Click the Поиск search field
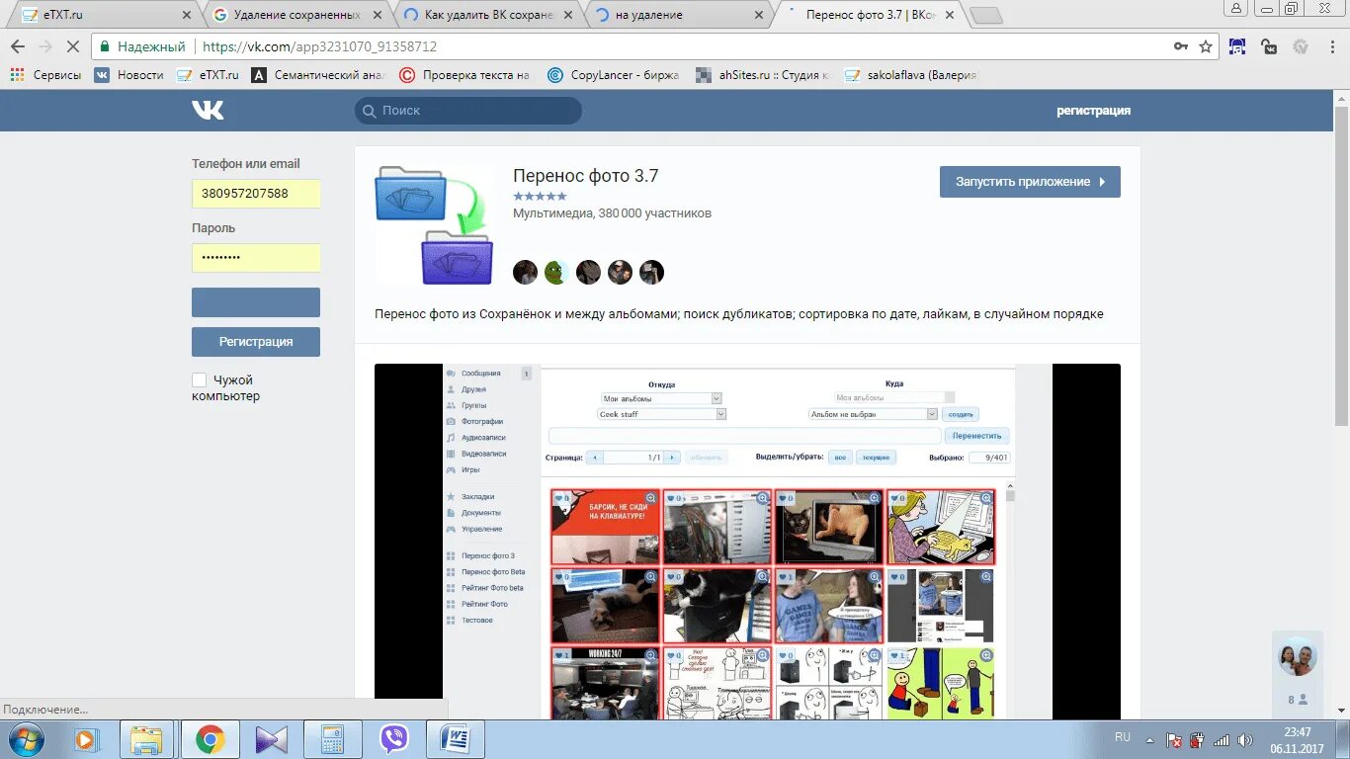1350x759 pixels. click(468, 111)
